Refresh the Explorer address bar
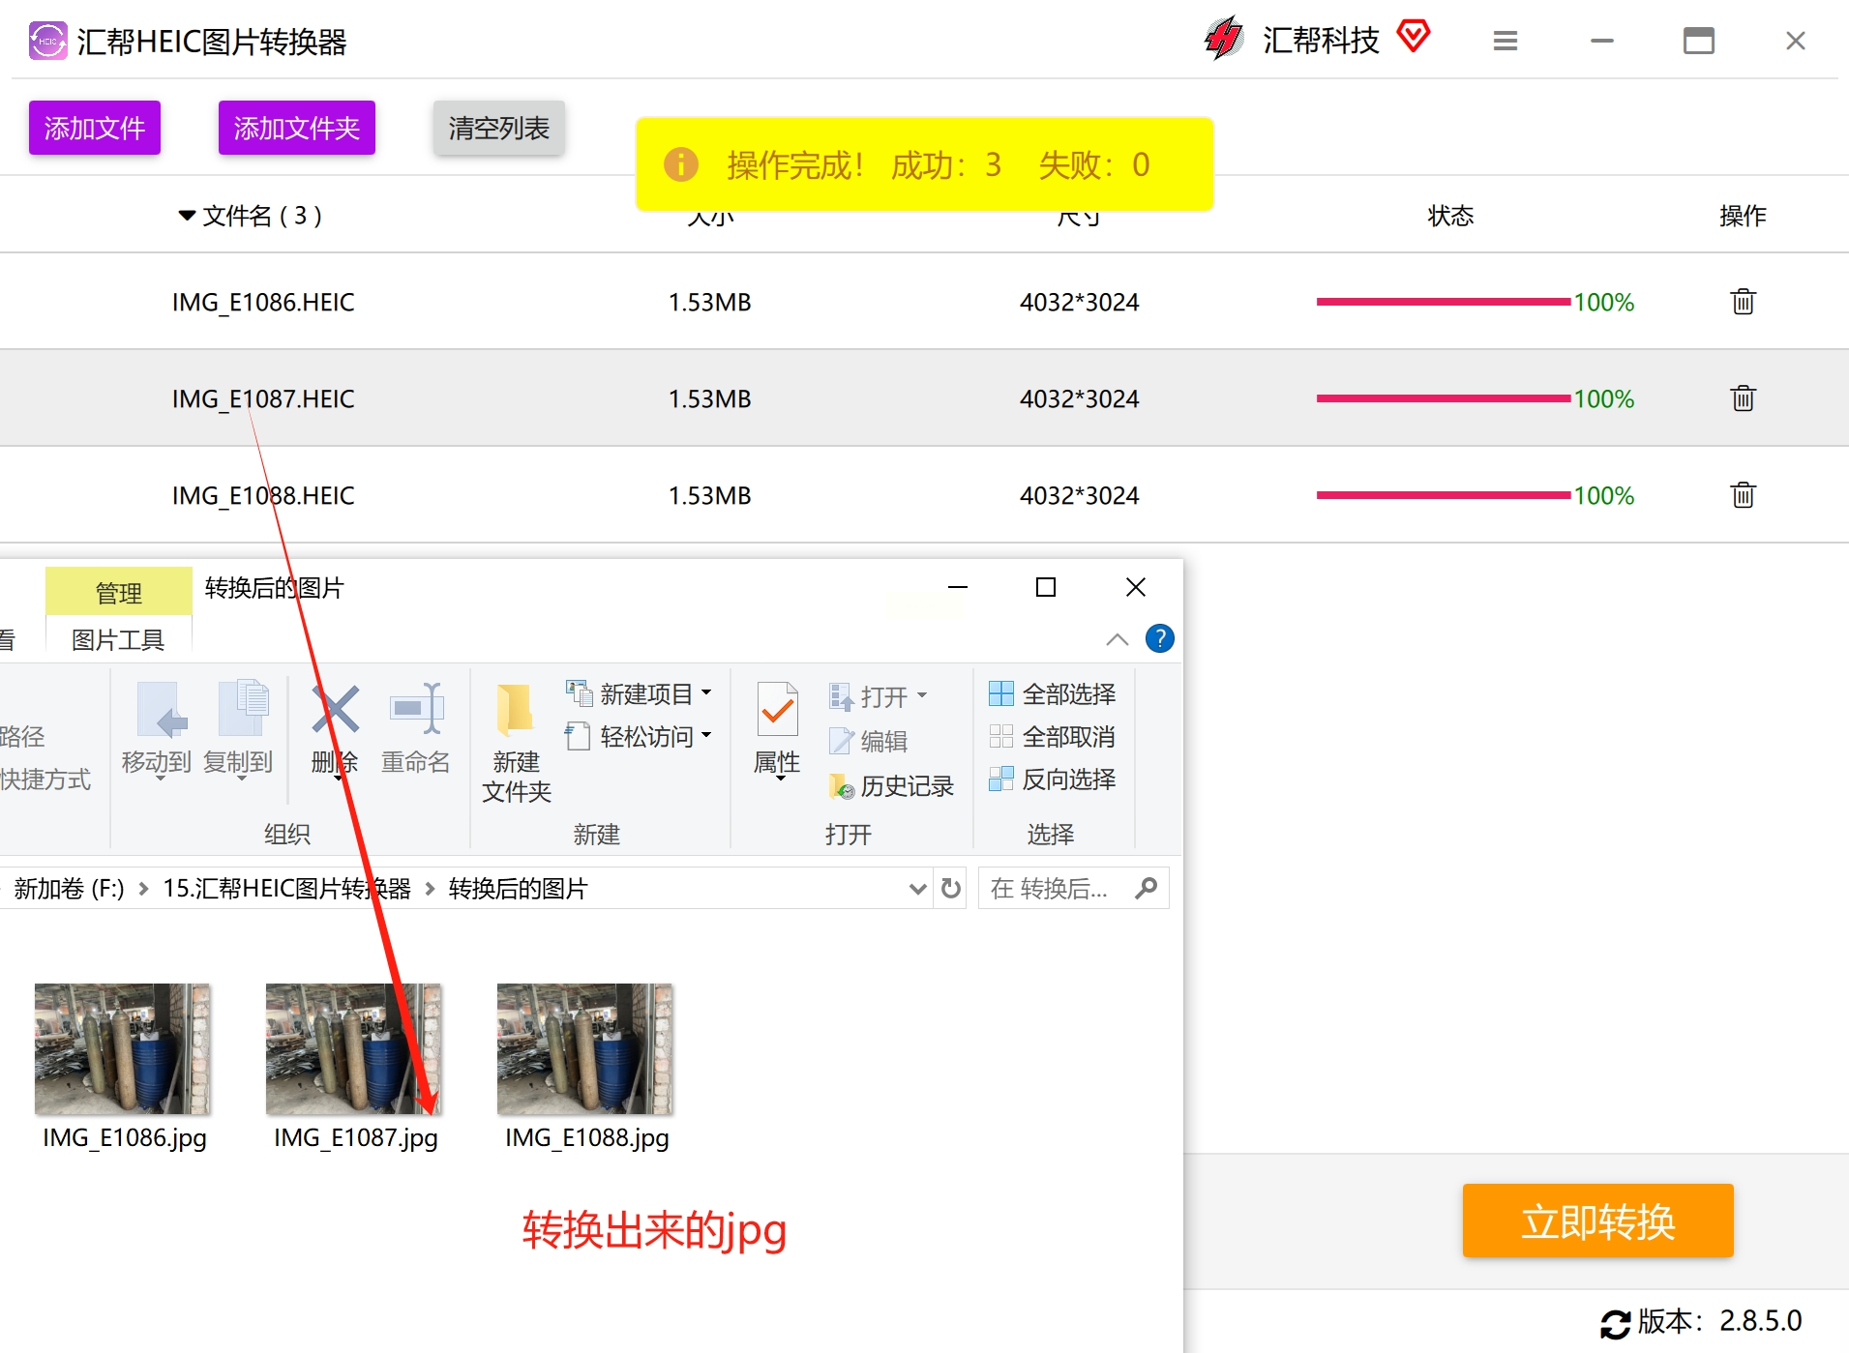 pyautogui.click(x=951, y=888)
